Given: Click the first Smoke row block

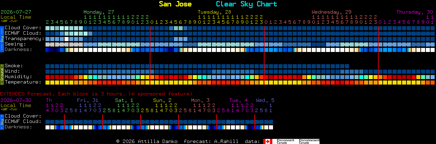Looking at the screenshot, I should [48, 66].
